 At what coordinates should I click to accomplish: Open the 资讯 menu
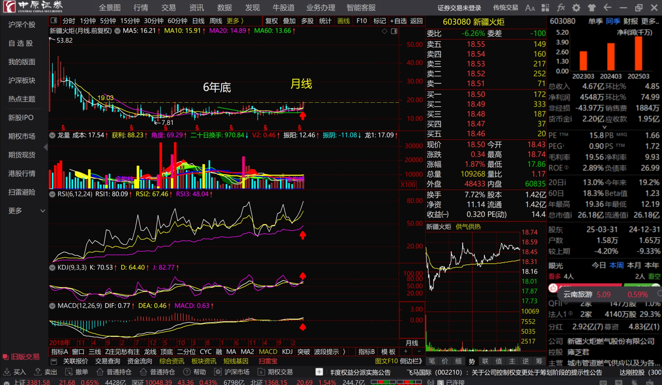[197, 8]
